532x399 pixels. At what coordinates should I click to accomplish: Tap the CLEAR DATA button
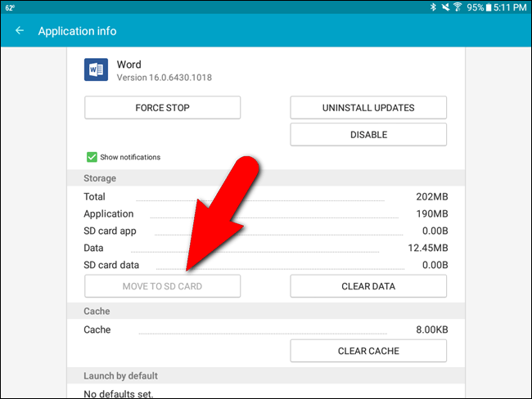click(368, 286)
